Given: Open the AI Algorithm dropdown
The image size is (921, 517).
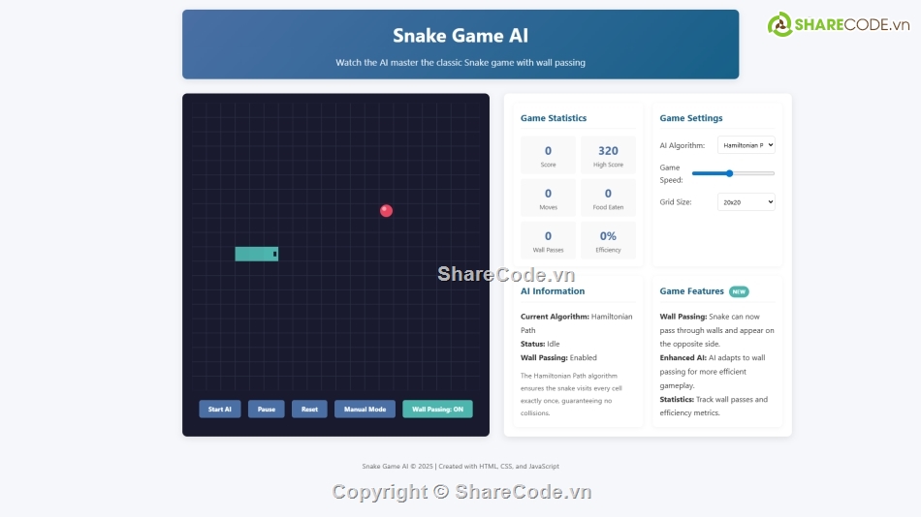Looking at the screenshot, I should coord(746,145).
